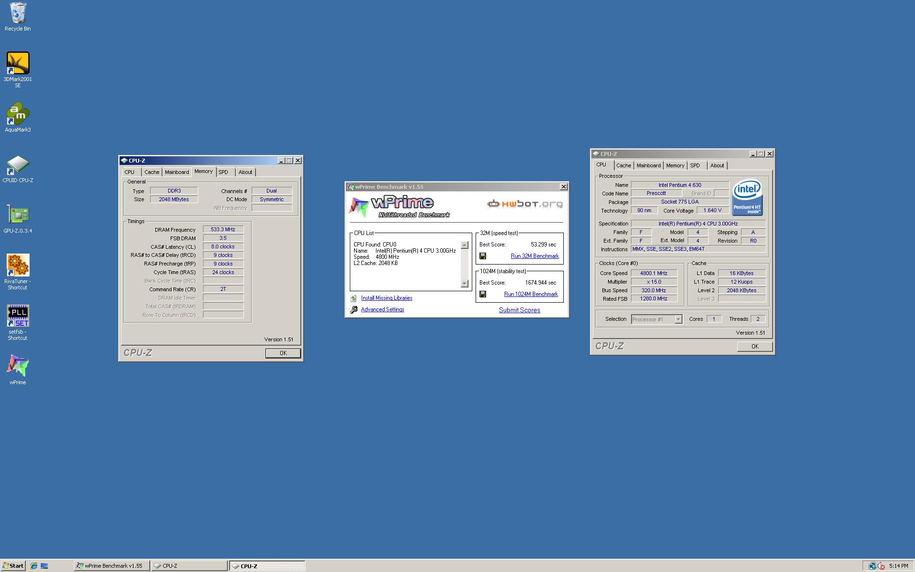Open Cache tab in right CPU-Z window
Screen dimensions: 915x572
click(623, 166)
